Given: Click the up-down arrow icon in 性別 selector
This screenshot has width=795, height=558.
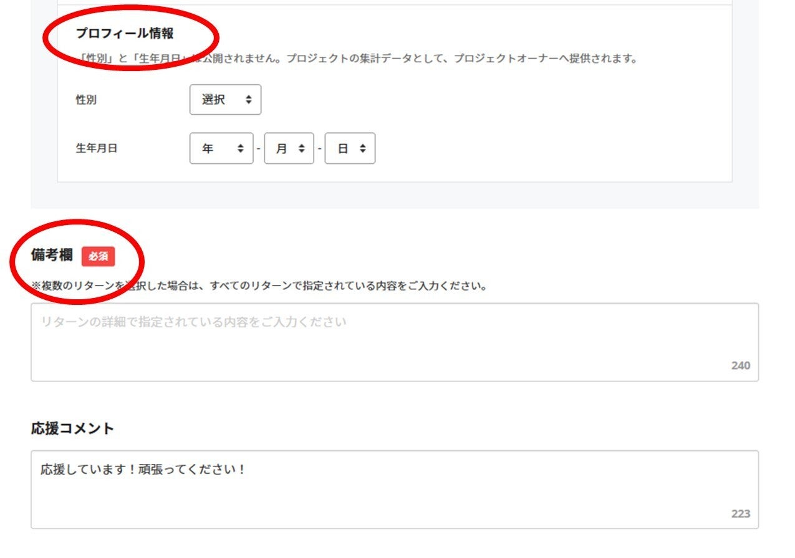Looking at the screenshot, I should point(249,100).
